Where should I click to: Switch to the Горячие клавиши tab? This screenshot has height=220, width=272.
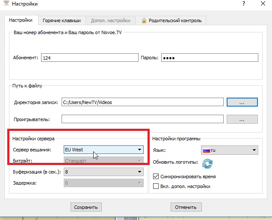(62, 20)
